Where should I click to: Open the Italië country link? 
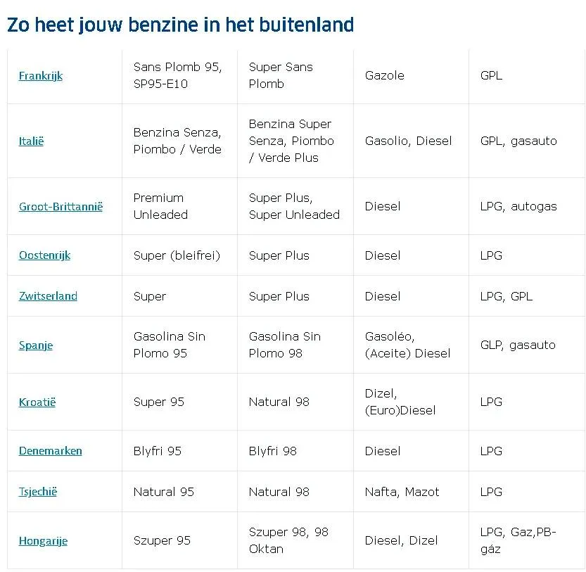pos(31,141)
